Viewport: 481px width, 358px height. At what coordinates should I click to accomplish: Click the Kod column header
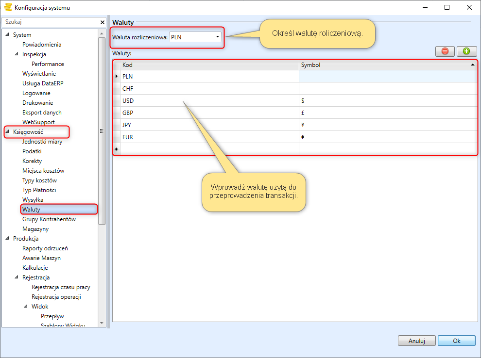209,65
